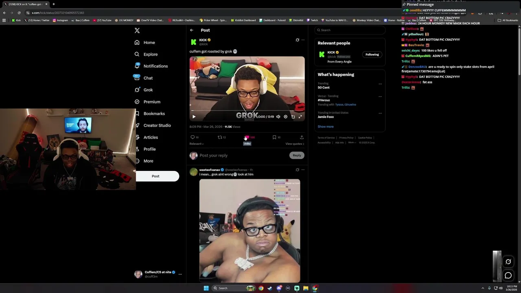Screen dimensions: 521x293
Task: Click the floating messages chat button
Action: click(508, 276)
